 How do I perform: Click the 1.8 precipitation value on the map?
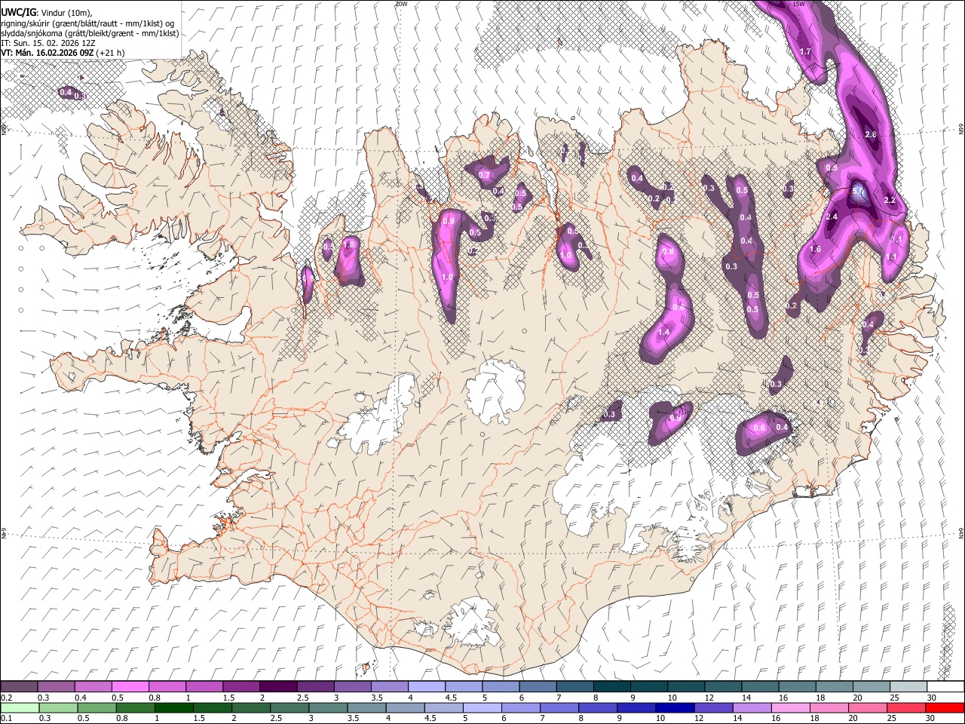point(348,245)
